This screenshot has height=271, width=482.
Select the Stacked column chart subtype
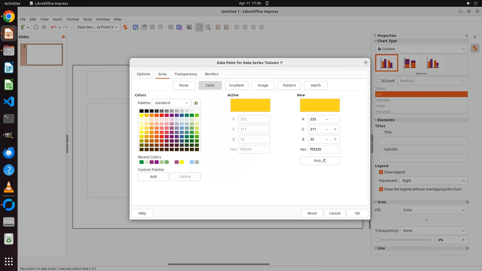click(x=409, y=63)
